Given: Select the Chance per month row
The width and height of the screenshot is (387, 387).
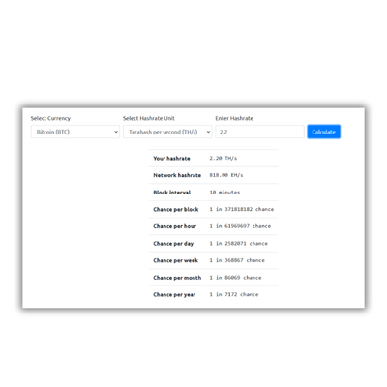Looking at the screenshot, I should 213,278.
